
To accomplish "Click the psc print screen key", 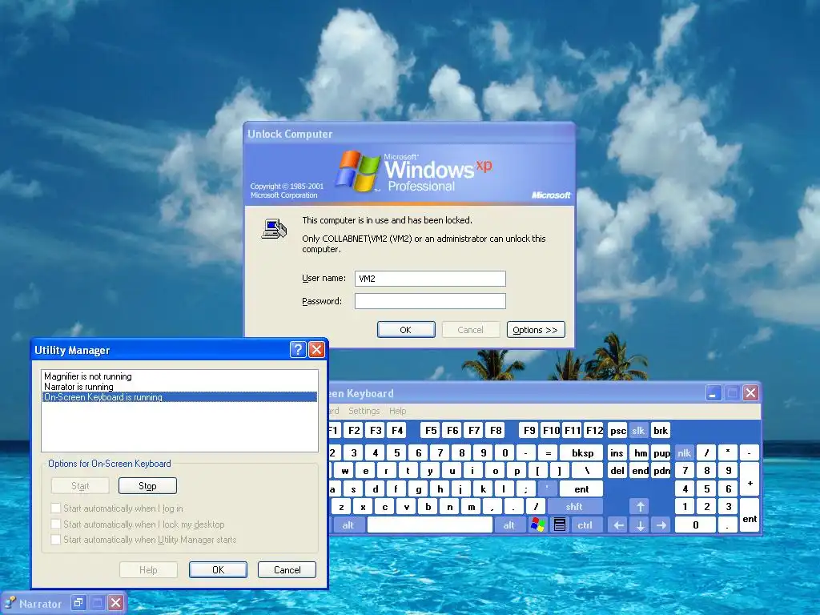I will pyautogui.click(x=617, y=430).
